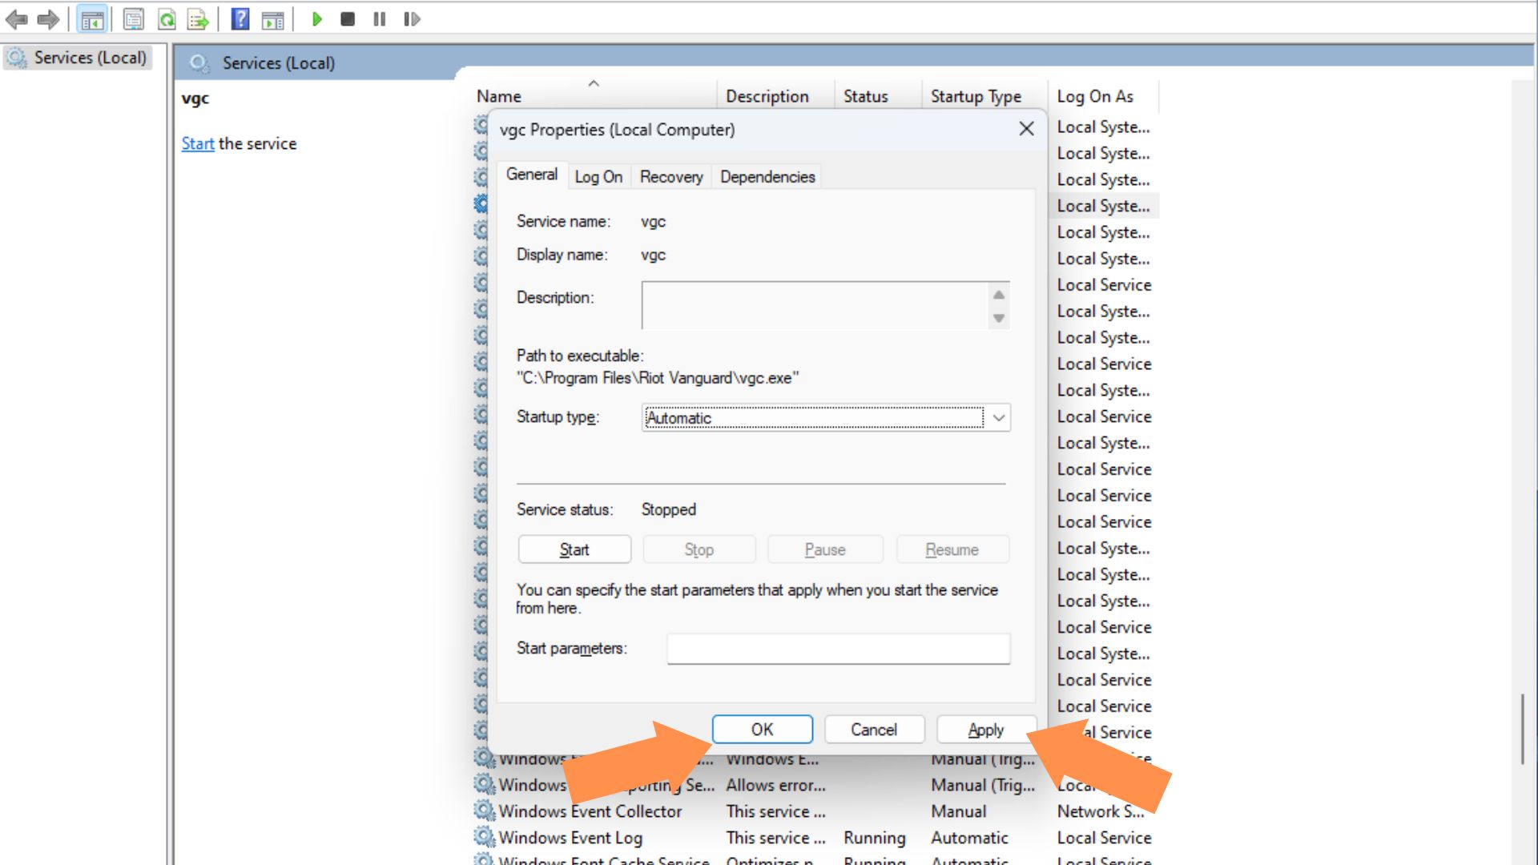Expand the Startup type dropdown

point(997,417)
